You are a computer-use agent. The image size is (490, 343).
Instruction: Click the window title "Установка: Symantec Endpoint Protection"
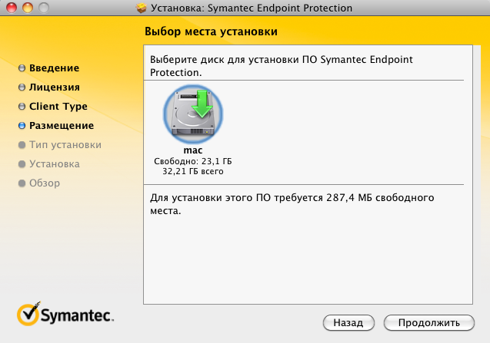pyautogui.click(x=251, y=8)
